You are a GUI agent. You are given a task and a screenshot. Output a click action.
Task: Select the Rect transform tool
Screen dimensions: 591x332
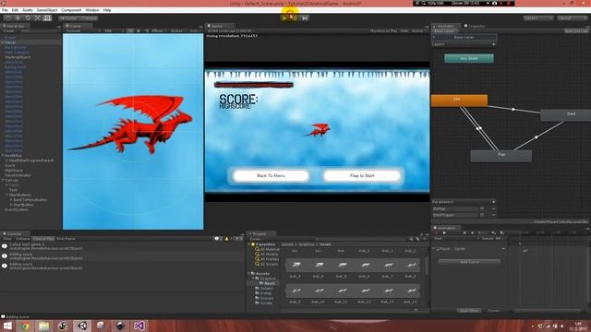47,18
